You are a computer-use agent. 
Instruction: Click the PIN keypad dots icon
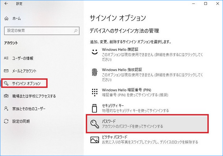pos(94,92)
